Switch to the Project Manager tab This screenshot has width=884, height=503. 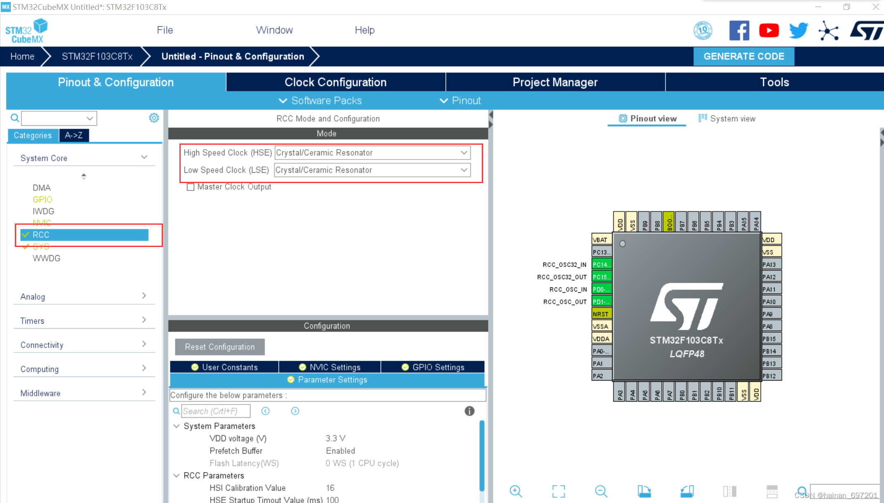click(x=555, y=82)
